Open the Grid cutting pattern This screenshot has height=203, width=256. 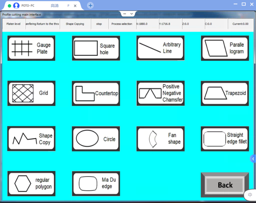(x=31, y=93)
